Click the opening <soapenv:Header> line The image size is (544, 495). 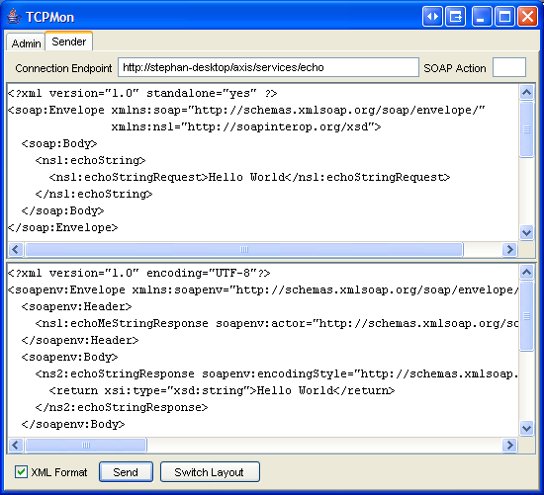tap(77, 306)
